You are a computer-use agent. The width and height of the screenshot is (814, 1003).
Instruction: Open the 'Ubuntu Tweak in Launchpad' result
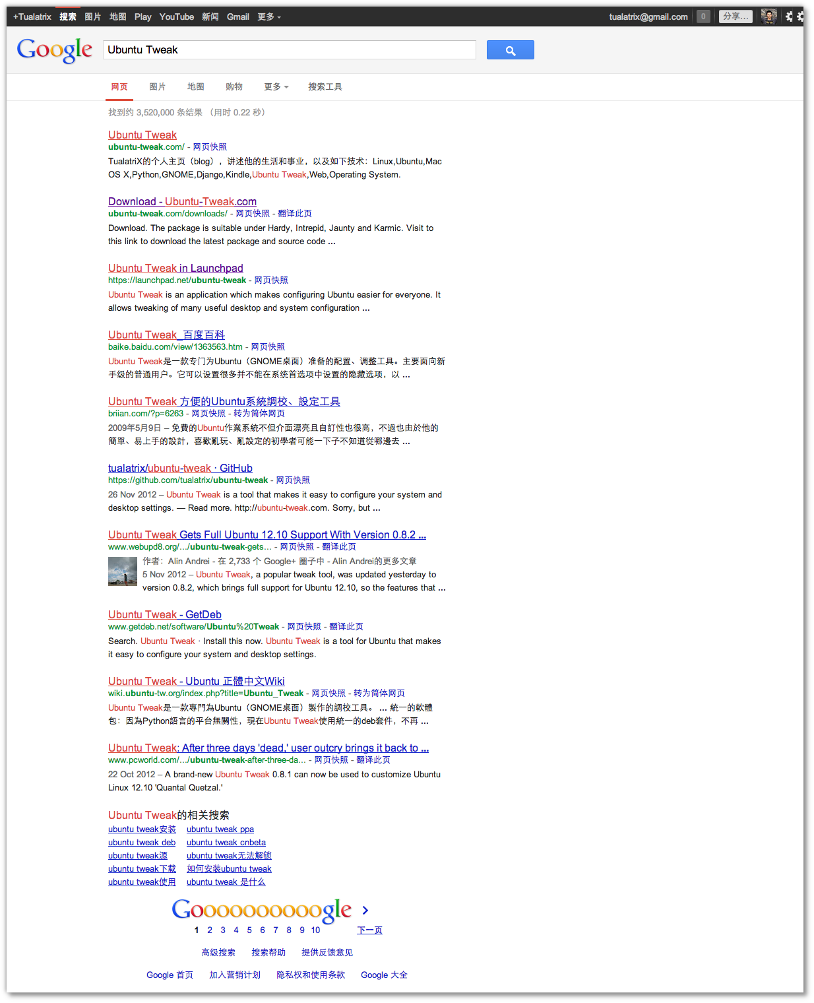175,268
